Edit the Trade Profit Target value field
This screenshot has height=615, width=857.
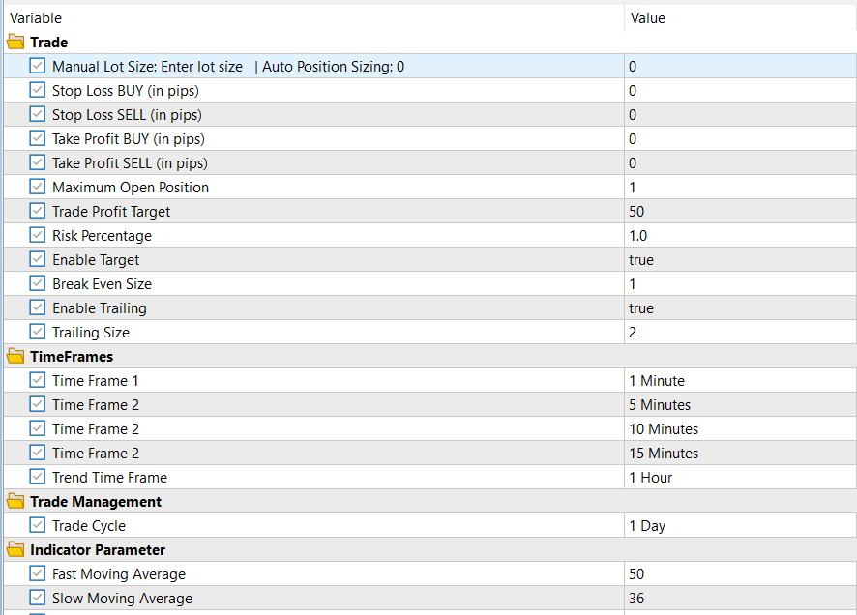pyautogui.click(x=739, y=212)
